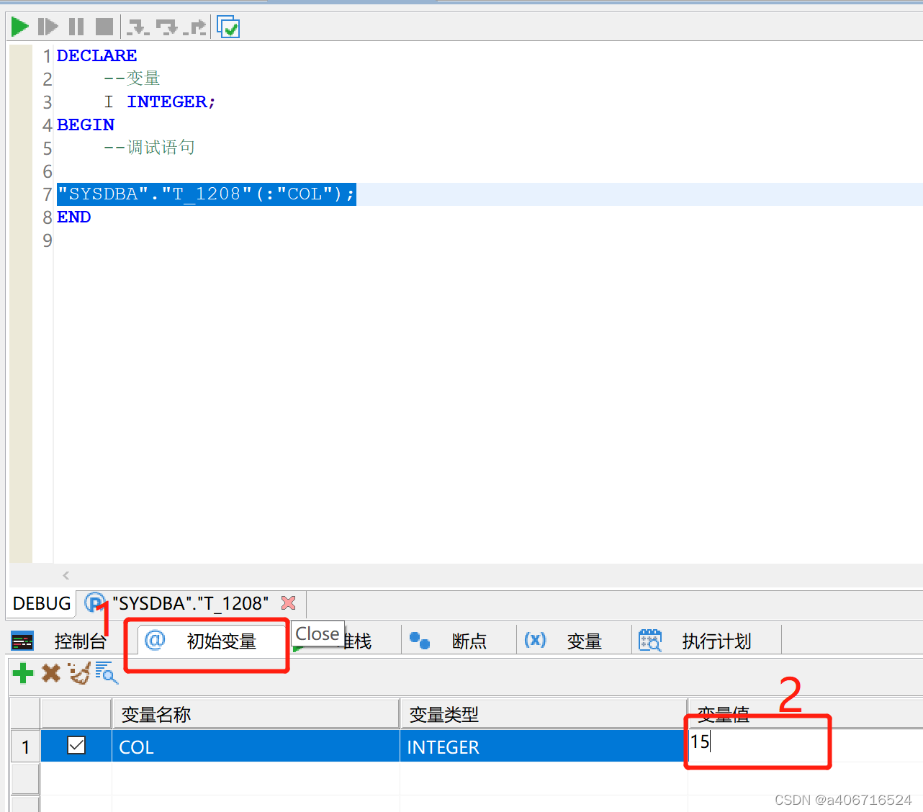Screen dimensions: 923x812
Task: Click the broom clear-variables icon
Action: (78, 673)
